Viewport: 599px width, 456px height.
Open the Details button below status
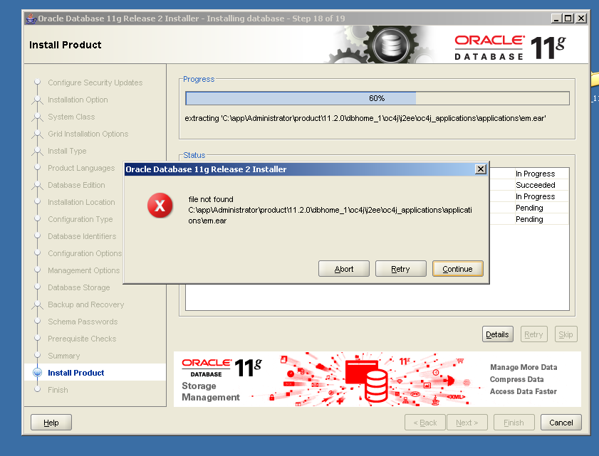coord(496,334)
